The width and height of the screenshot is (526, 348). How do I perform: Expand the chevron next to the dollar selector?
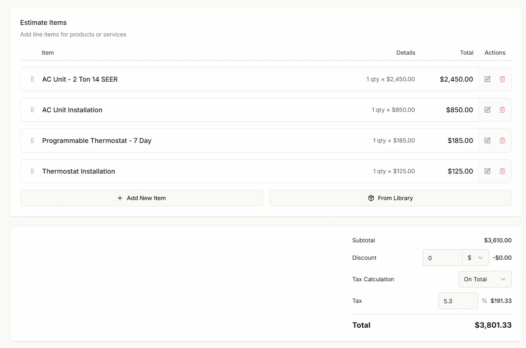point(480,257)
